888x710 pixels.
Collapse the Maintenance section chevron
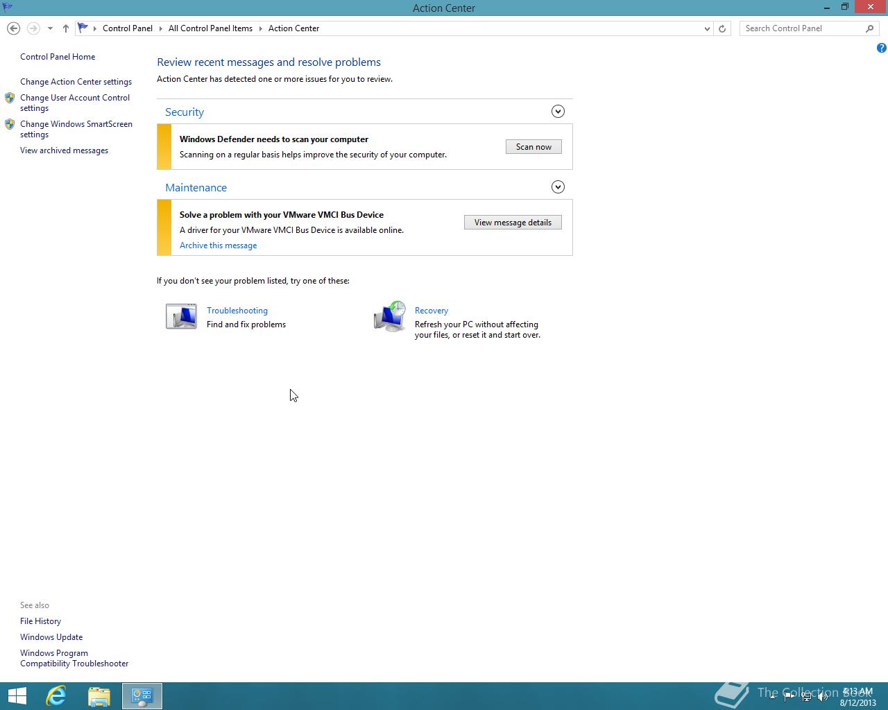(x=558, y=187)
